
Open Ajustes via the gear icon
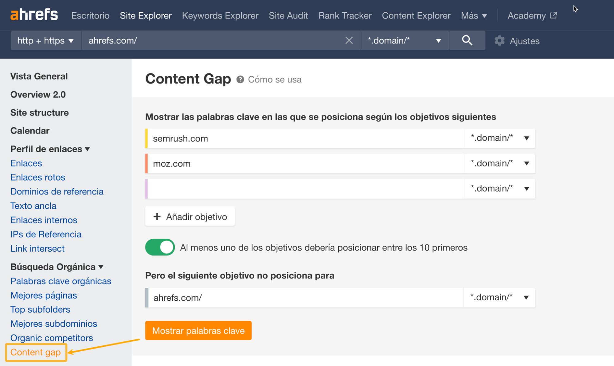click(500, 41)
